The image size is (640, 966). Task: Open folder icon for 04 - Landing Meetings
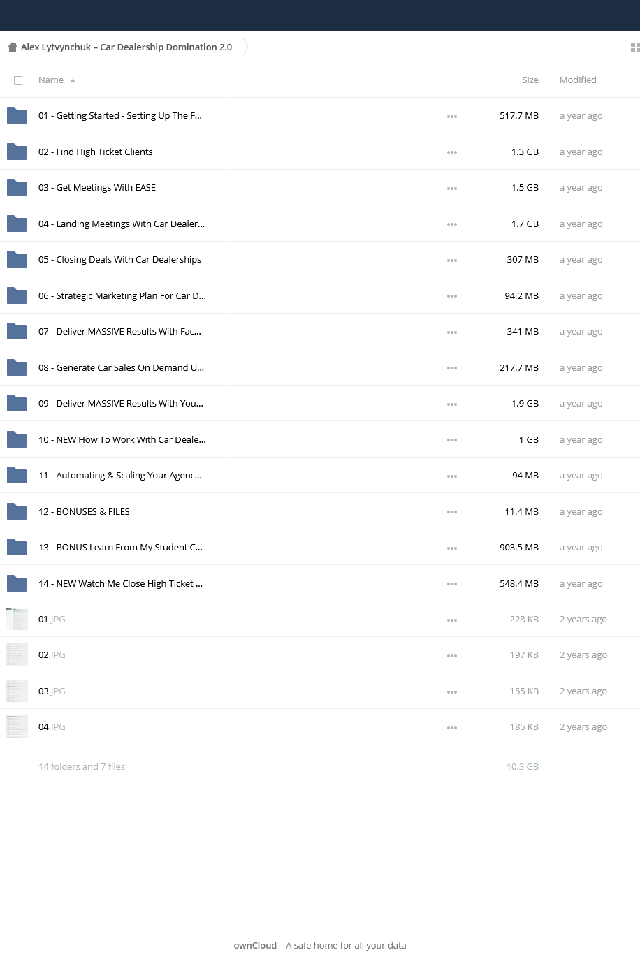click(17, 224)
